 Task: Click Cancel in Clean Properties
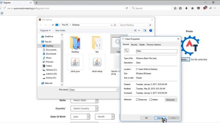coord(160,118)
